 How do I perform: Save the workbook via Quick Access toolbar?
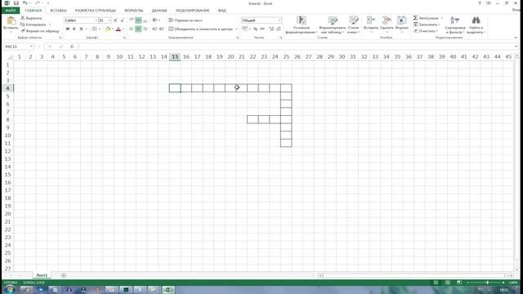tap(16, 3)
